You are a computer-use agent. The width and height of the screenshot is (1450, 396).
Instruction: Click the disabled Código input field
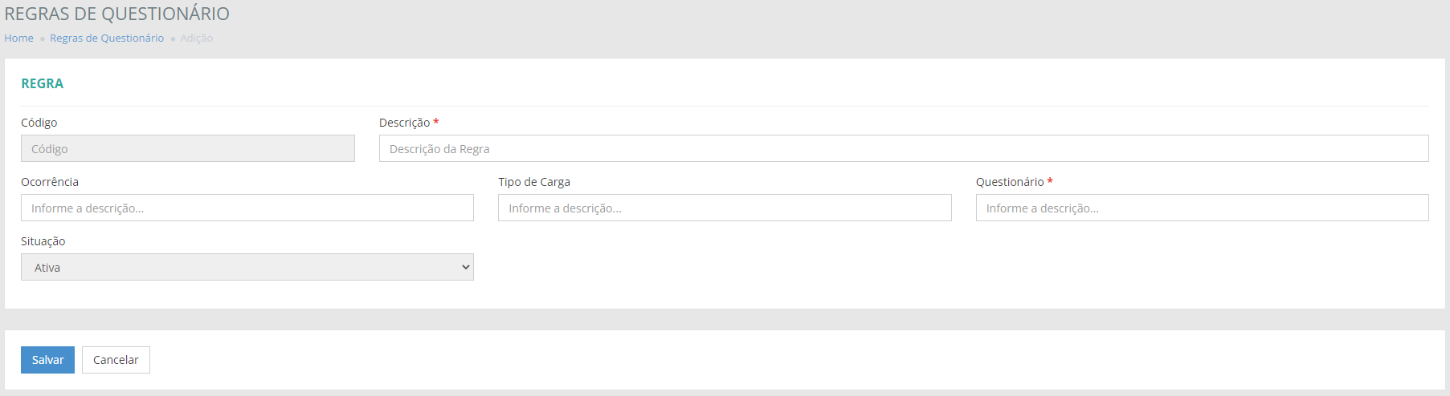[x=187, y=148]
